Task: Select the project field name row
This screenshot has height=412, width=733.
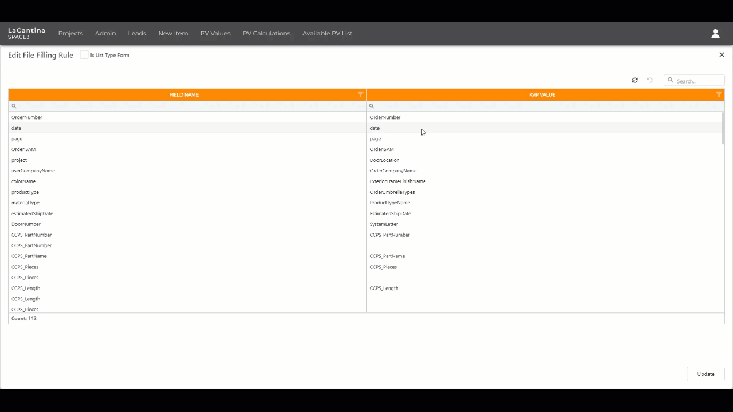Action: click(187, 160)
